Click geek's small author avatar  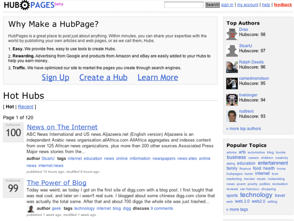[x=31, y=209]
